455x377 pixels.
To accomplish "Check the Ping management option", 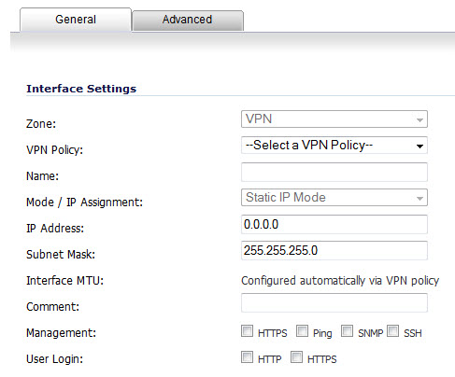I will (x=302, y=331).
